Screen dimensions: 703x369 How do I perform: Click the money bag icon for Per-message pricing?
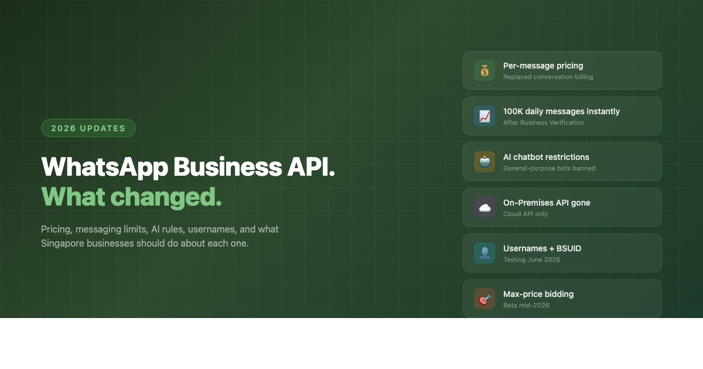tap(484, 70)
